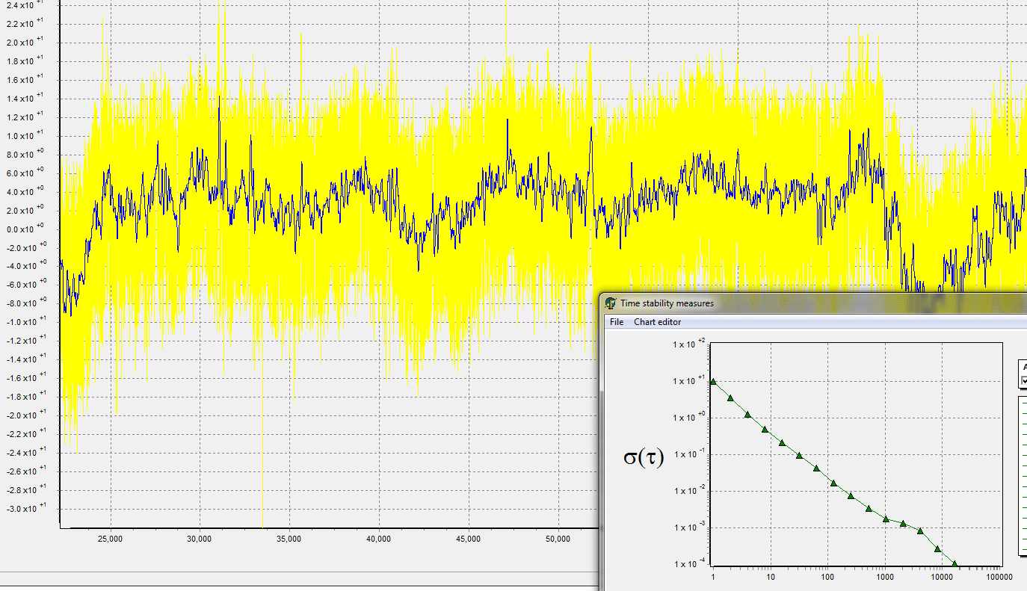Click the 40,000 x-axis label

pyautogui.click(x=379, y=539)
